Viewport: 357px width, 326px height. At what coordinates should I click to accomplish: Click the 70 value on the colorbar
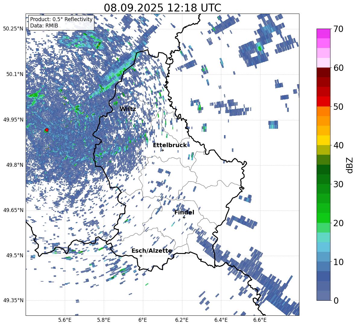[338, 29]
